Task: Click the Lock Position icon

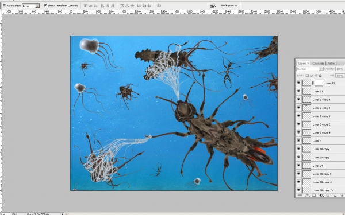Action: click(316, 76)
